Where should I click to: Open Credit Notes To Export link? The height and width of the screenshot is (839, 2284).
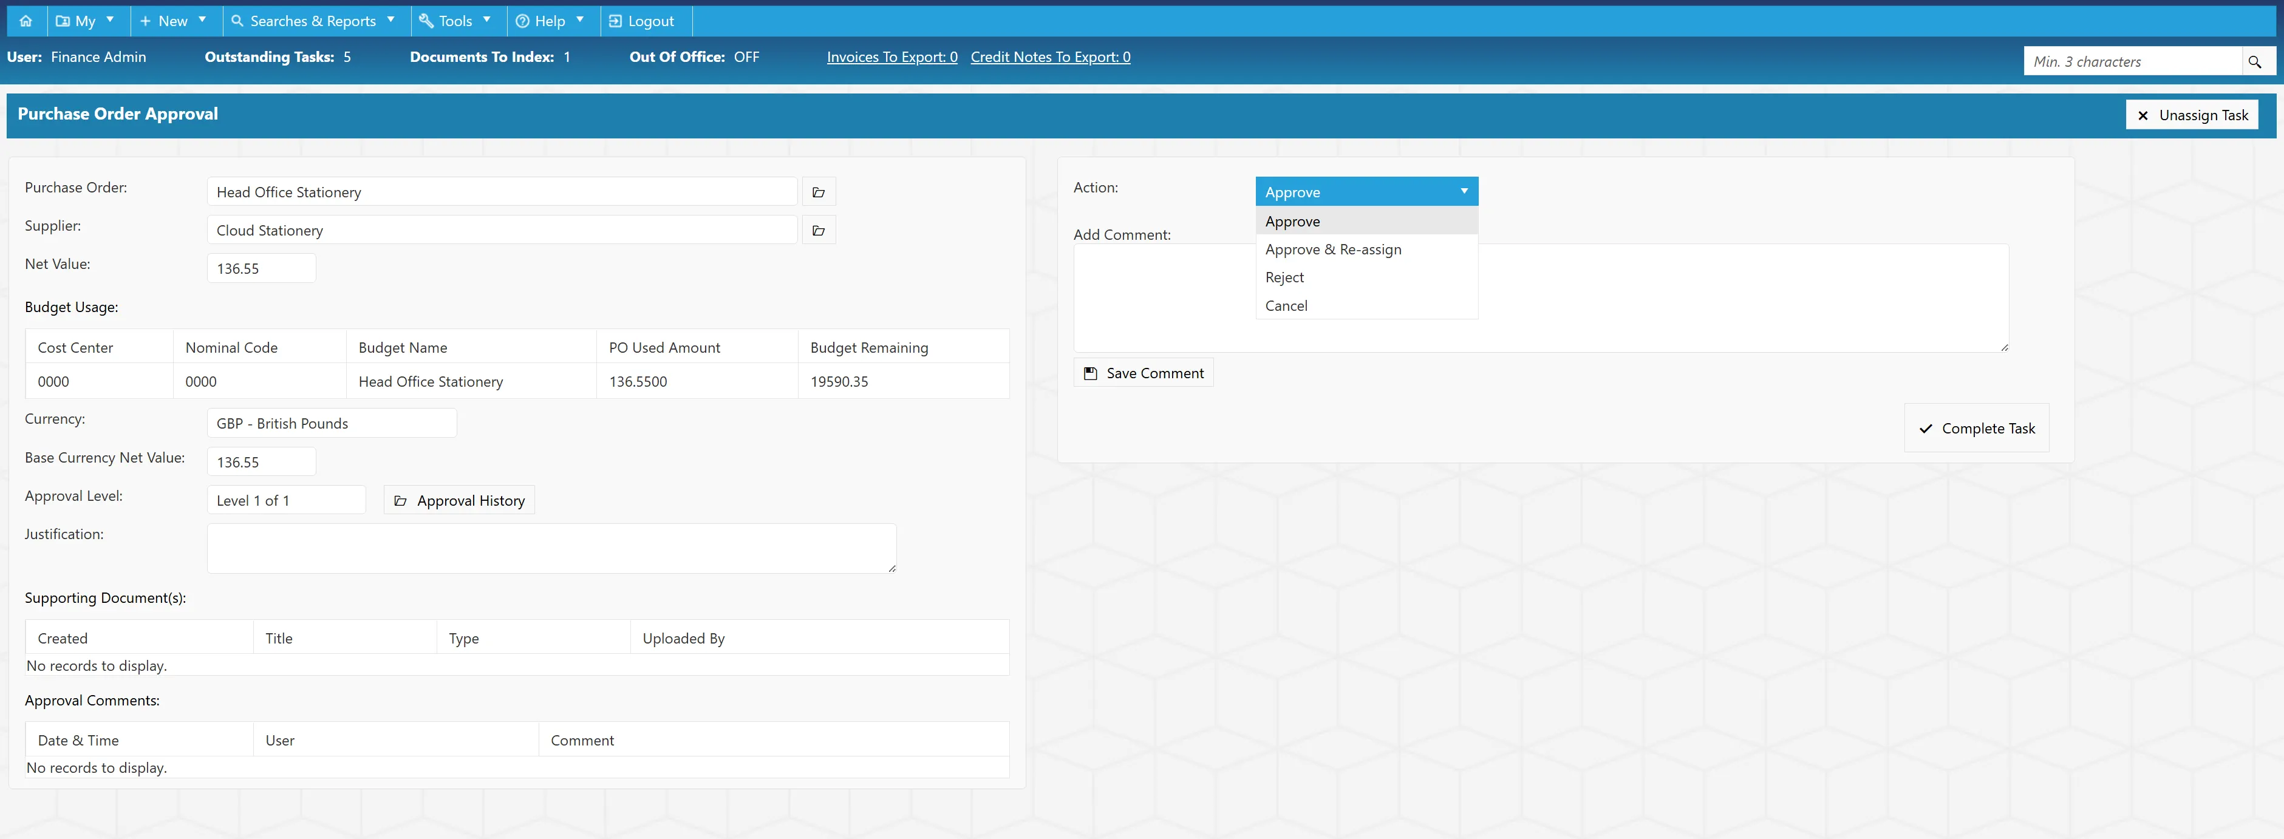(1050, 56)
